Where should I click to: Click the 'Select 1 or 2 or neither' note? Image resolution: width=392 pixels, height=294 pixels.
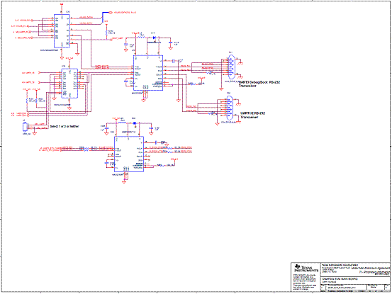[65, 126]
